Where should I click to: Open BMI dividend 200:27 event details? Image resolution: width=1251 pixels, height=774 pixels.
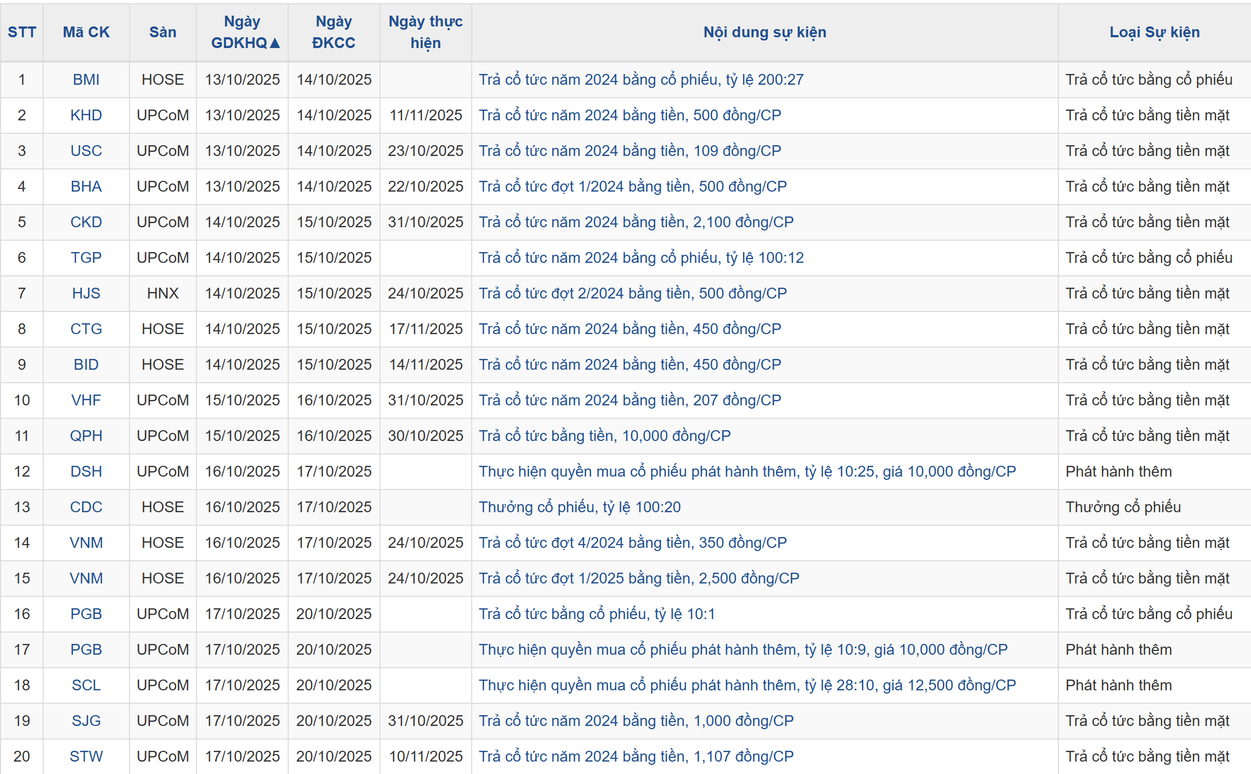pos(641,80)
